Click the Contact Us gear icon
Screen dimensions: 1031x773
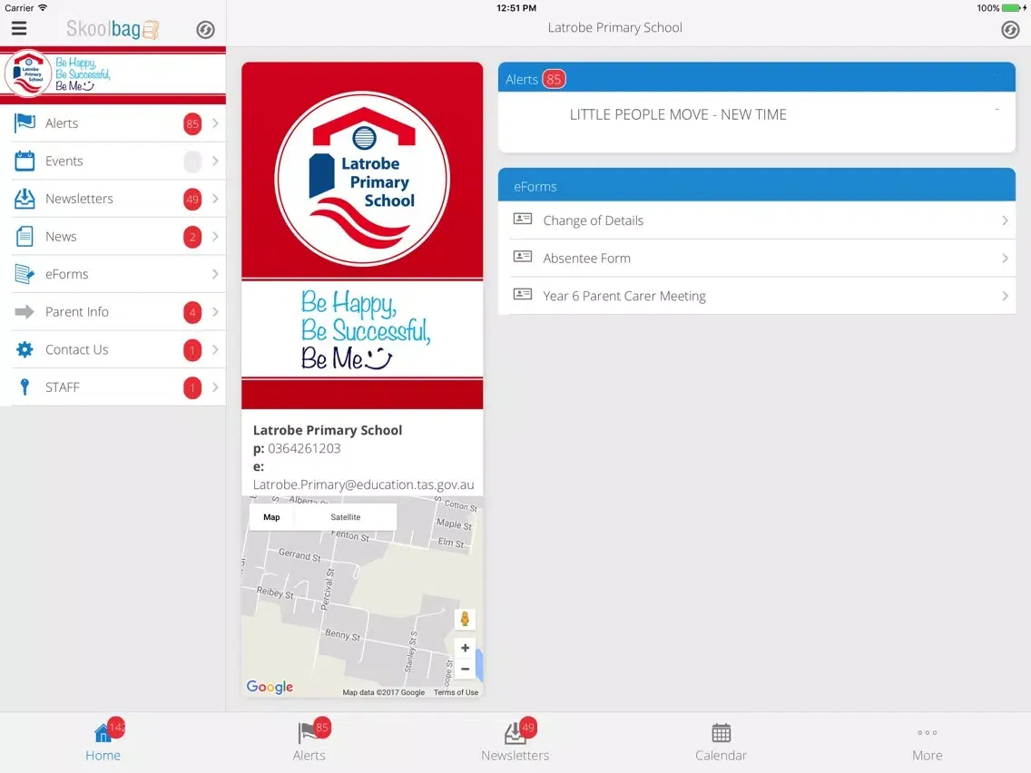(25, 349)
